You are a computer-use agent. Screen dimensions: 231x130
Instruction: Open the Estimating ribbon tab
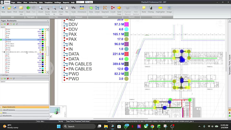(x=33, y=2)
